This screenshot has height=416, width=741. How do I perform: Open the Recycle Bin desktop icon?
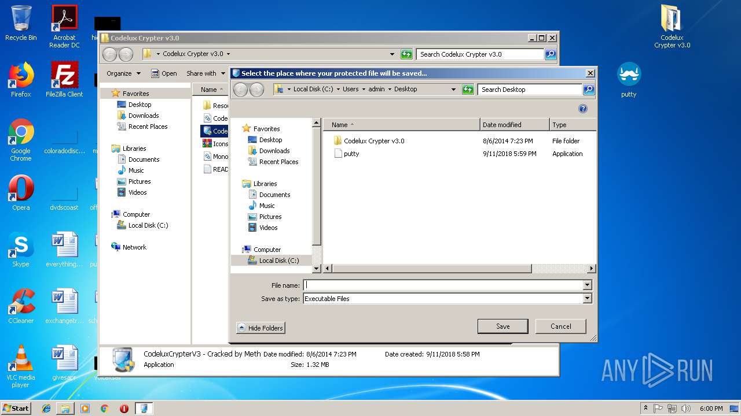[x=21, y=23]
